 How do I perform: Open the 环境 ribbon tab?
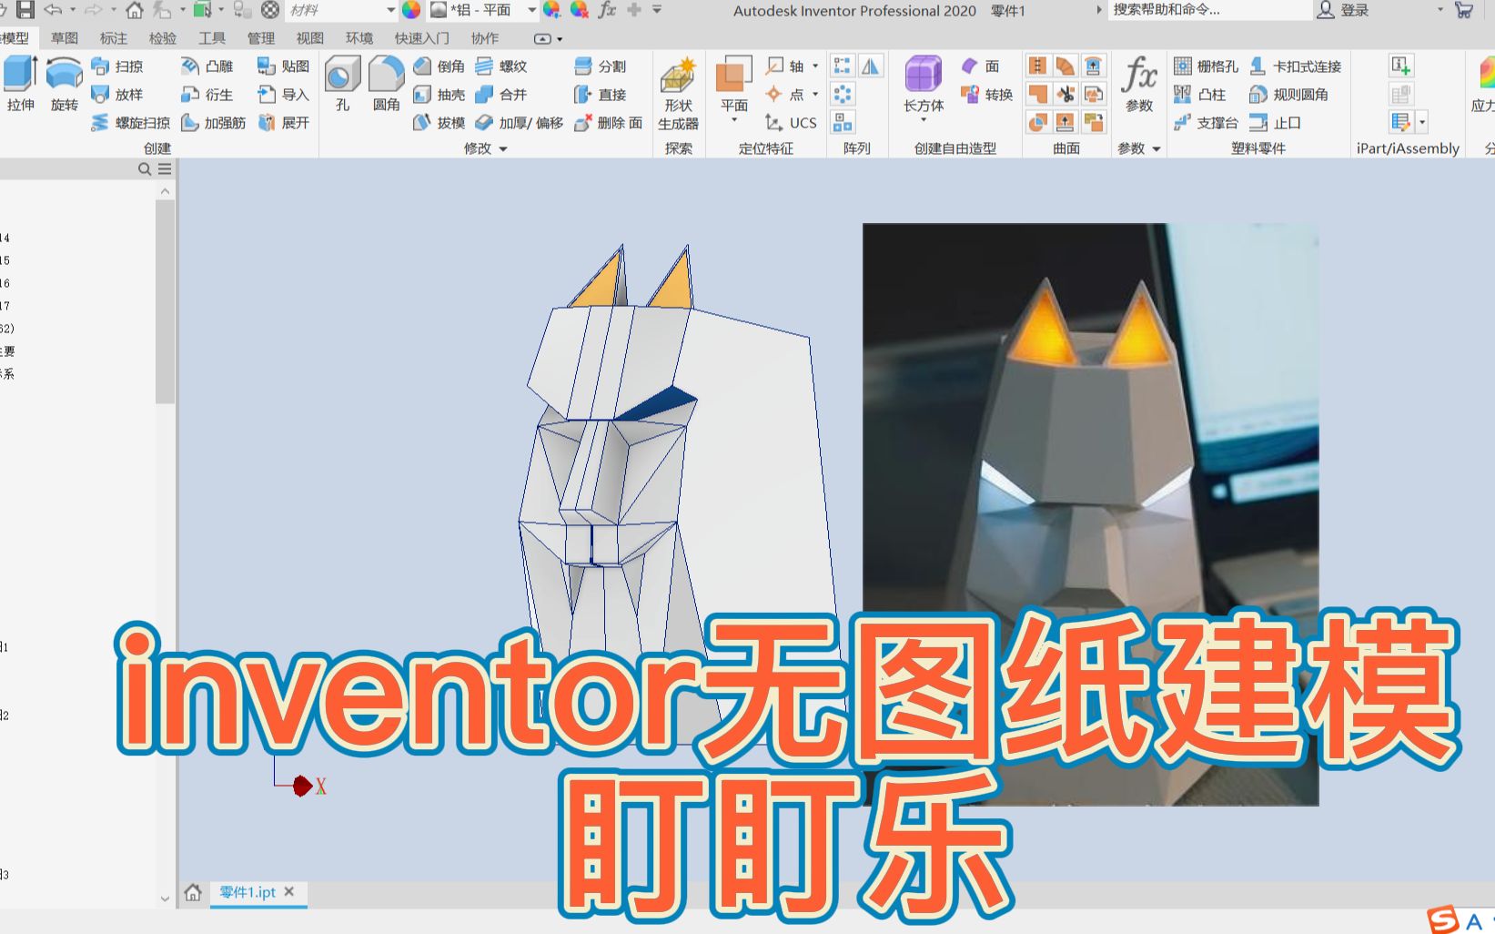tap(359, 38)
